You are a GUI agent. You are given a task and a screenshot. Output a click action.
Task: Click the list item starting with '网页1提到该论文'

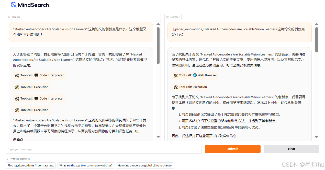231,115
